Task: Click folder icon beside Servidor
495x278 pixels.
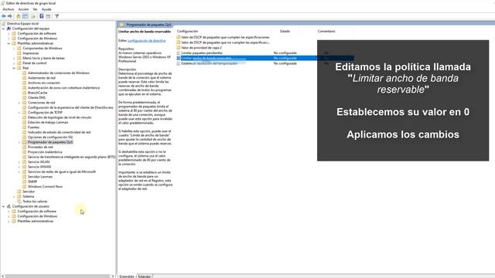Action: (19, 192)
